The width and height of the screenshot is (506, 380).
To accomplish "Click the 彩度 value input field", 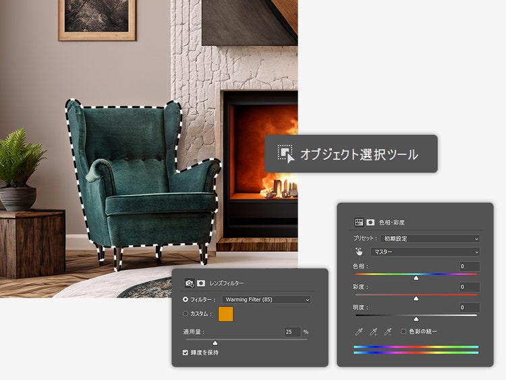I will (470, 287).
